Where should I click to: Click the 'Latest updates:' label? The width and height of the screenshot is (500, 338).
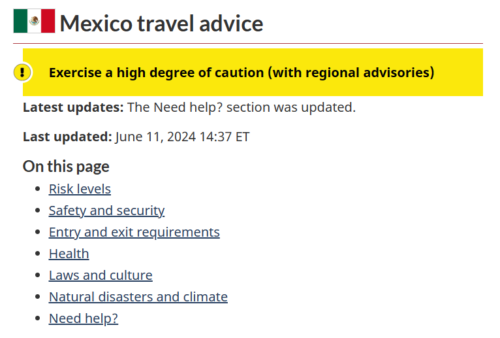pyautogui.click(x=73, y=107)
